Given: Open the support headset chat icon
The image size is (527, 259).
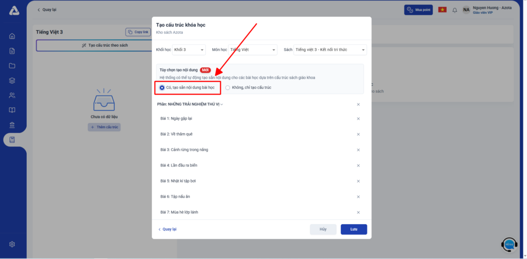Looking at the screenshot, I should click(509, 244).
